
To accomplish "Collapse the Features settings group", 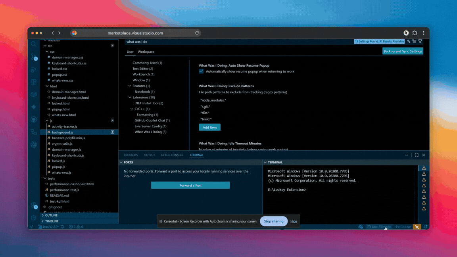I will 130,86.
